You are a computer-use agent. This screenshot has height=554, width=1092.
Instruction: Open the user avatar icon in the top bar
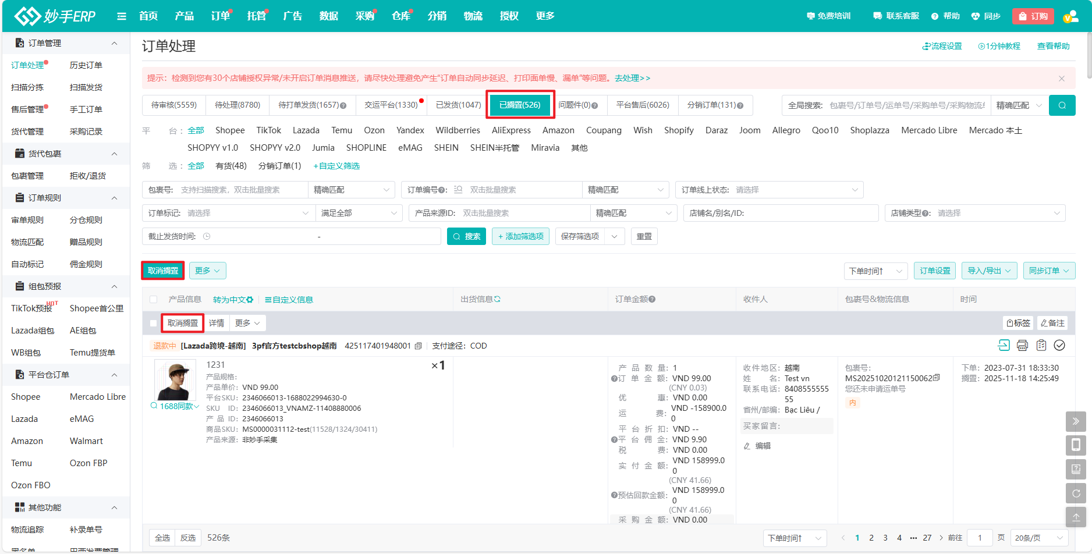[x=1070, y=16]
